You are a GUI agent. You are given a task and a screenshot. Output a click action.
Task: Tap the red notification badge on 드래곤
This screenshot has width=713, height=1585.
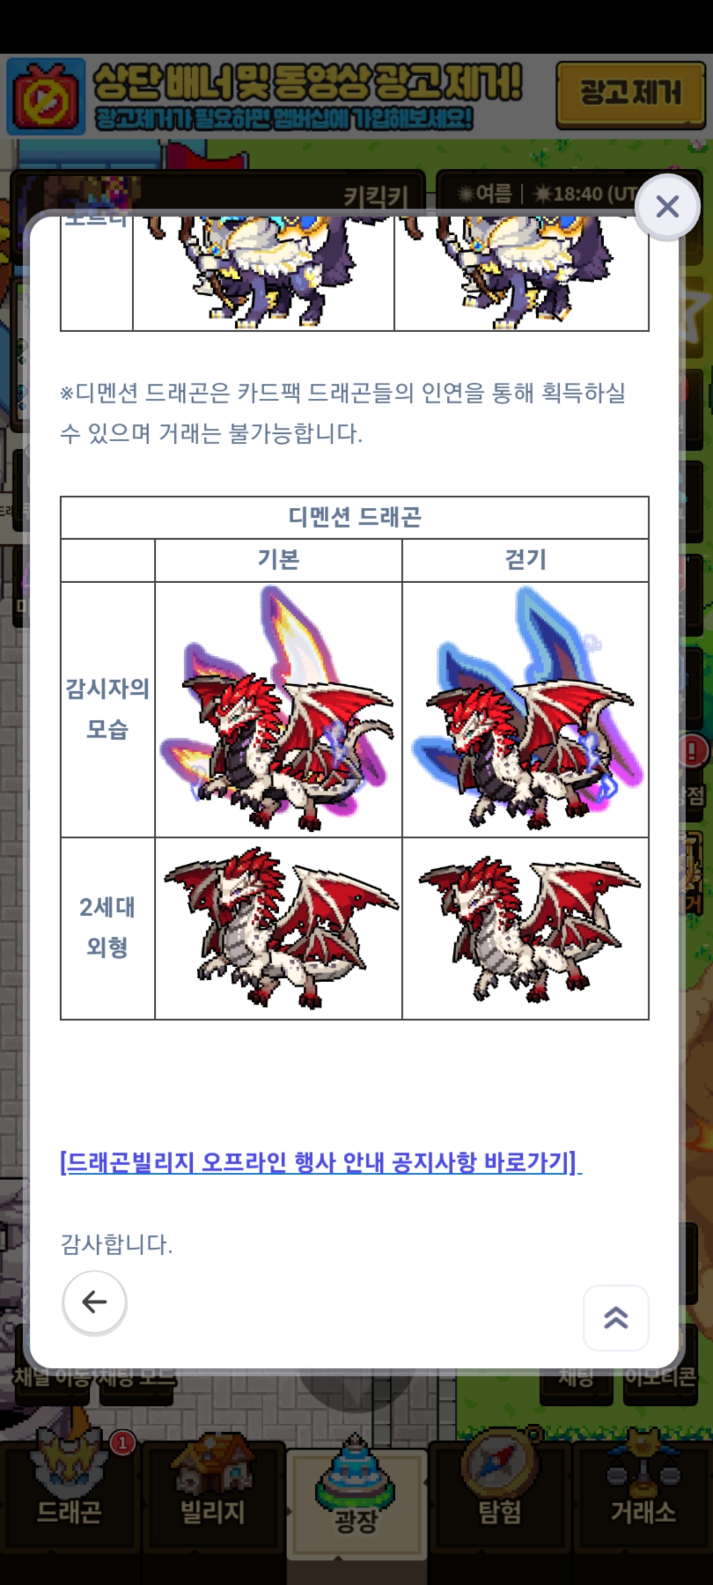[x=123, y=1443]
